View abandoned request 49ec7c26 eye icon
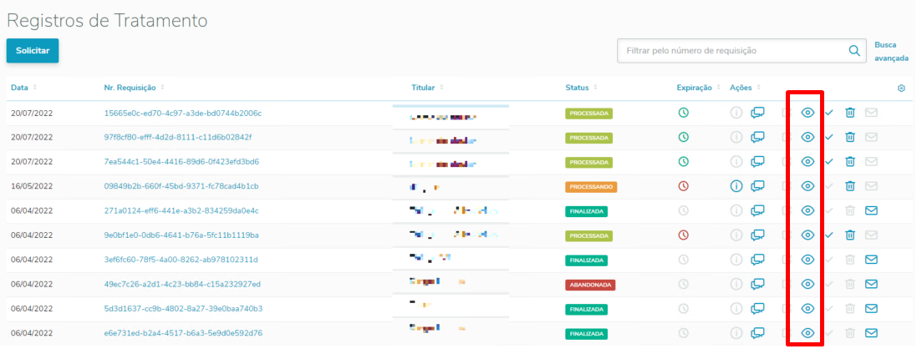 coord(807,284)
